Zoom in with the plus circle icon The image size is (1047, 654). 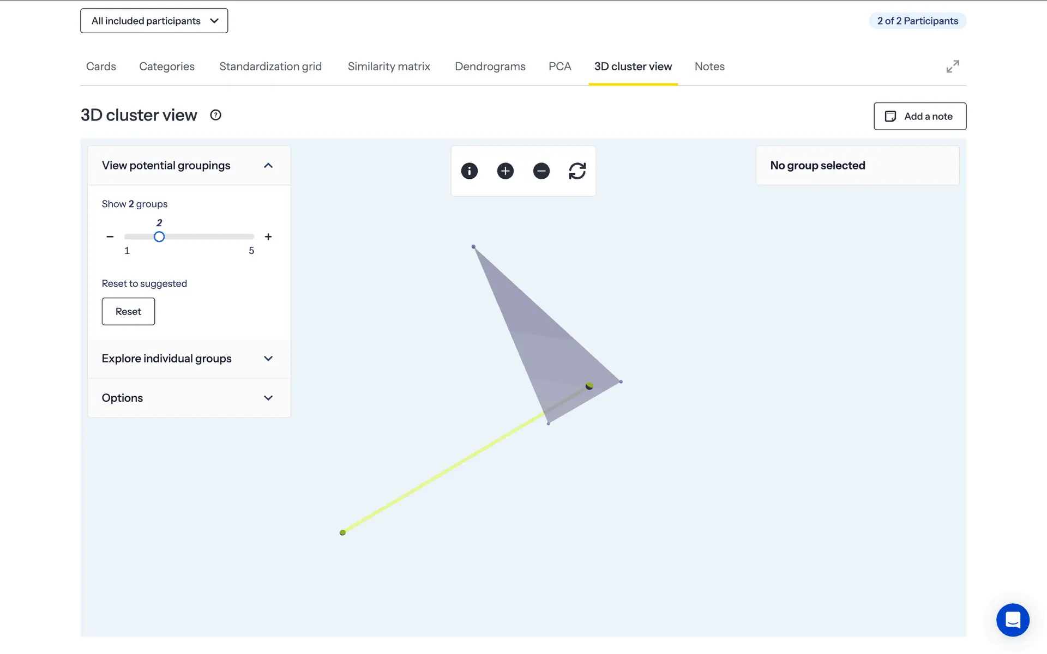[505, 171]
